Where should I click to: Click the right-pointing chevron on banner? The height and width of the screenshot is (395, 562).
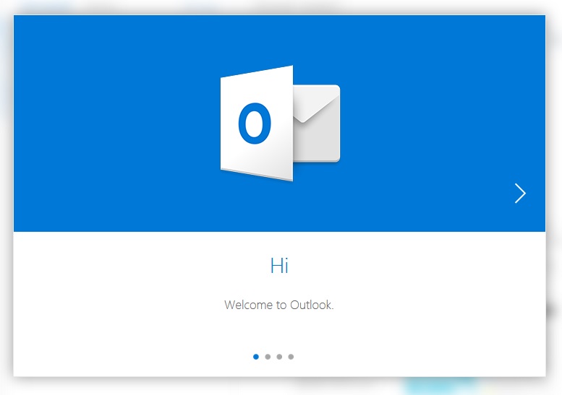[x=520, y=194]
